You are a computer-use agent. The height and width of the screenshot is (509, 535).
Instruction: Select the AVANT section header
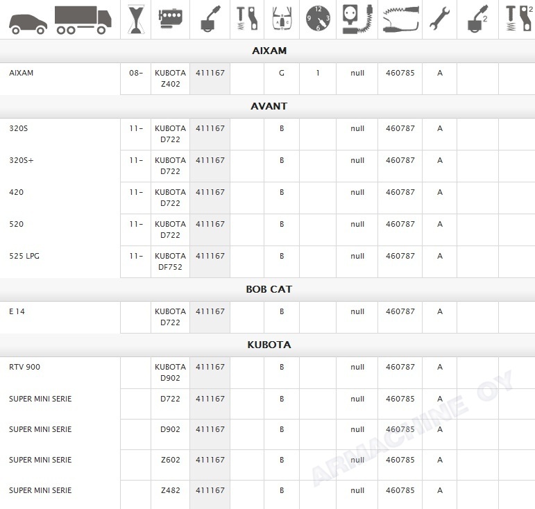[269, 106]
